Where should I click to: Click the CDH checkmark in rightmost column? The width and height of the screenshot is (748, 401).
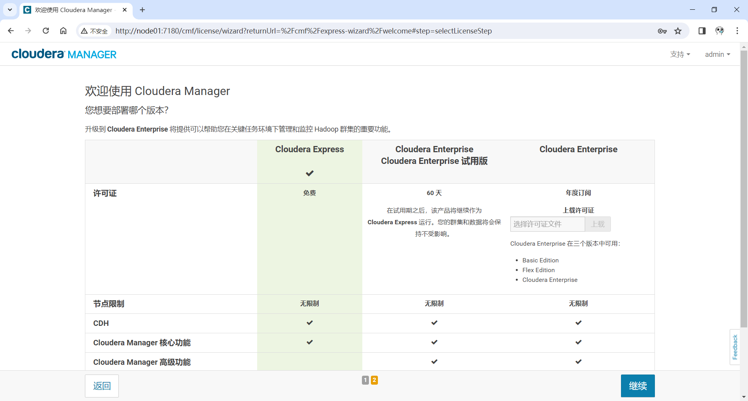pos(578,323)
